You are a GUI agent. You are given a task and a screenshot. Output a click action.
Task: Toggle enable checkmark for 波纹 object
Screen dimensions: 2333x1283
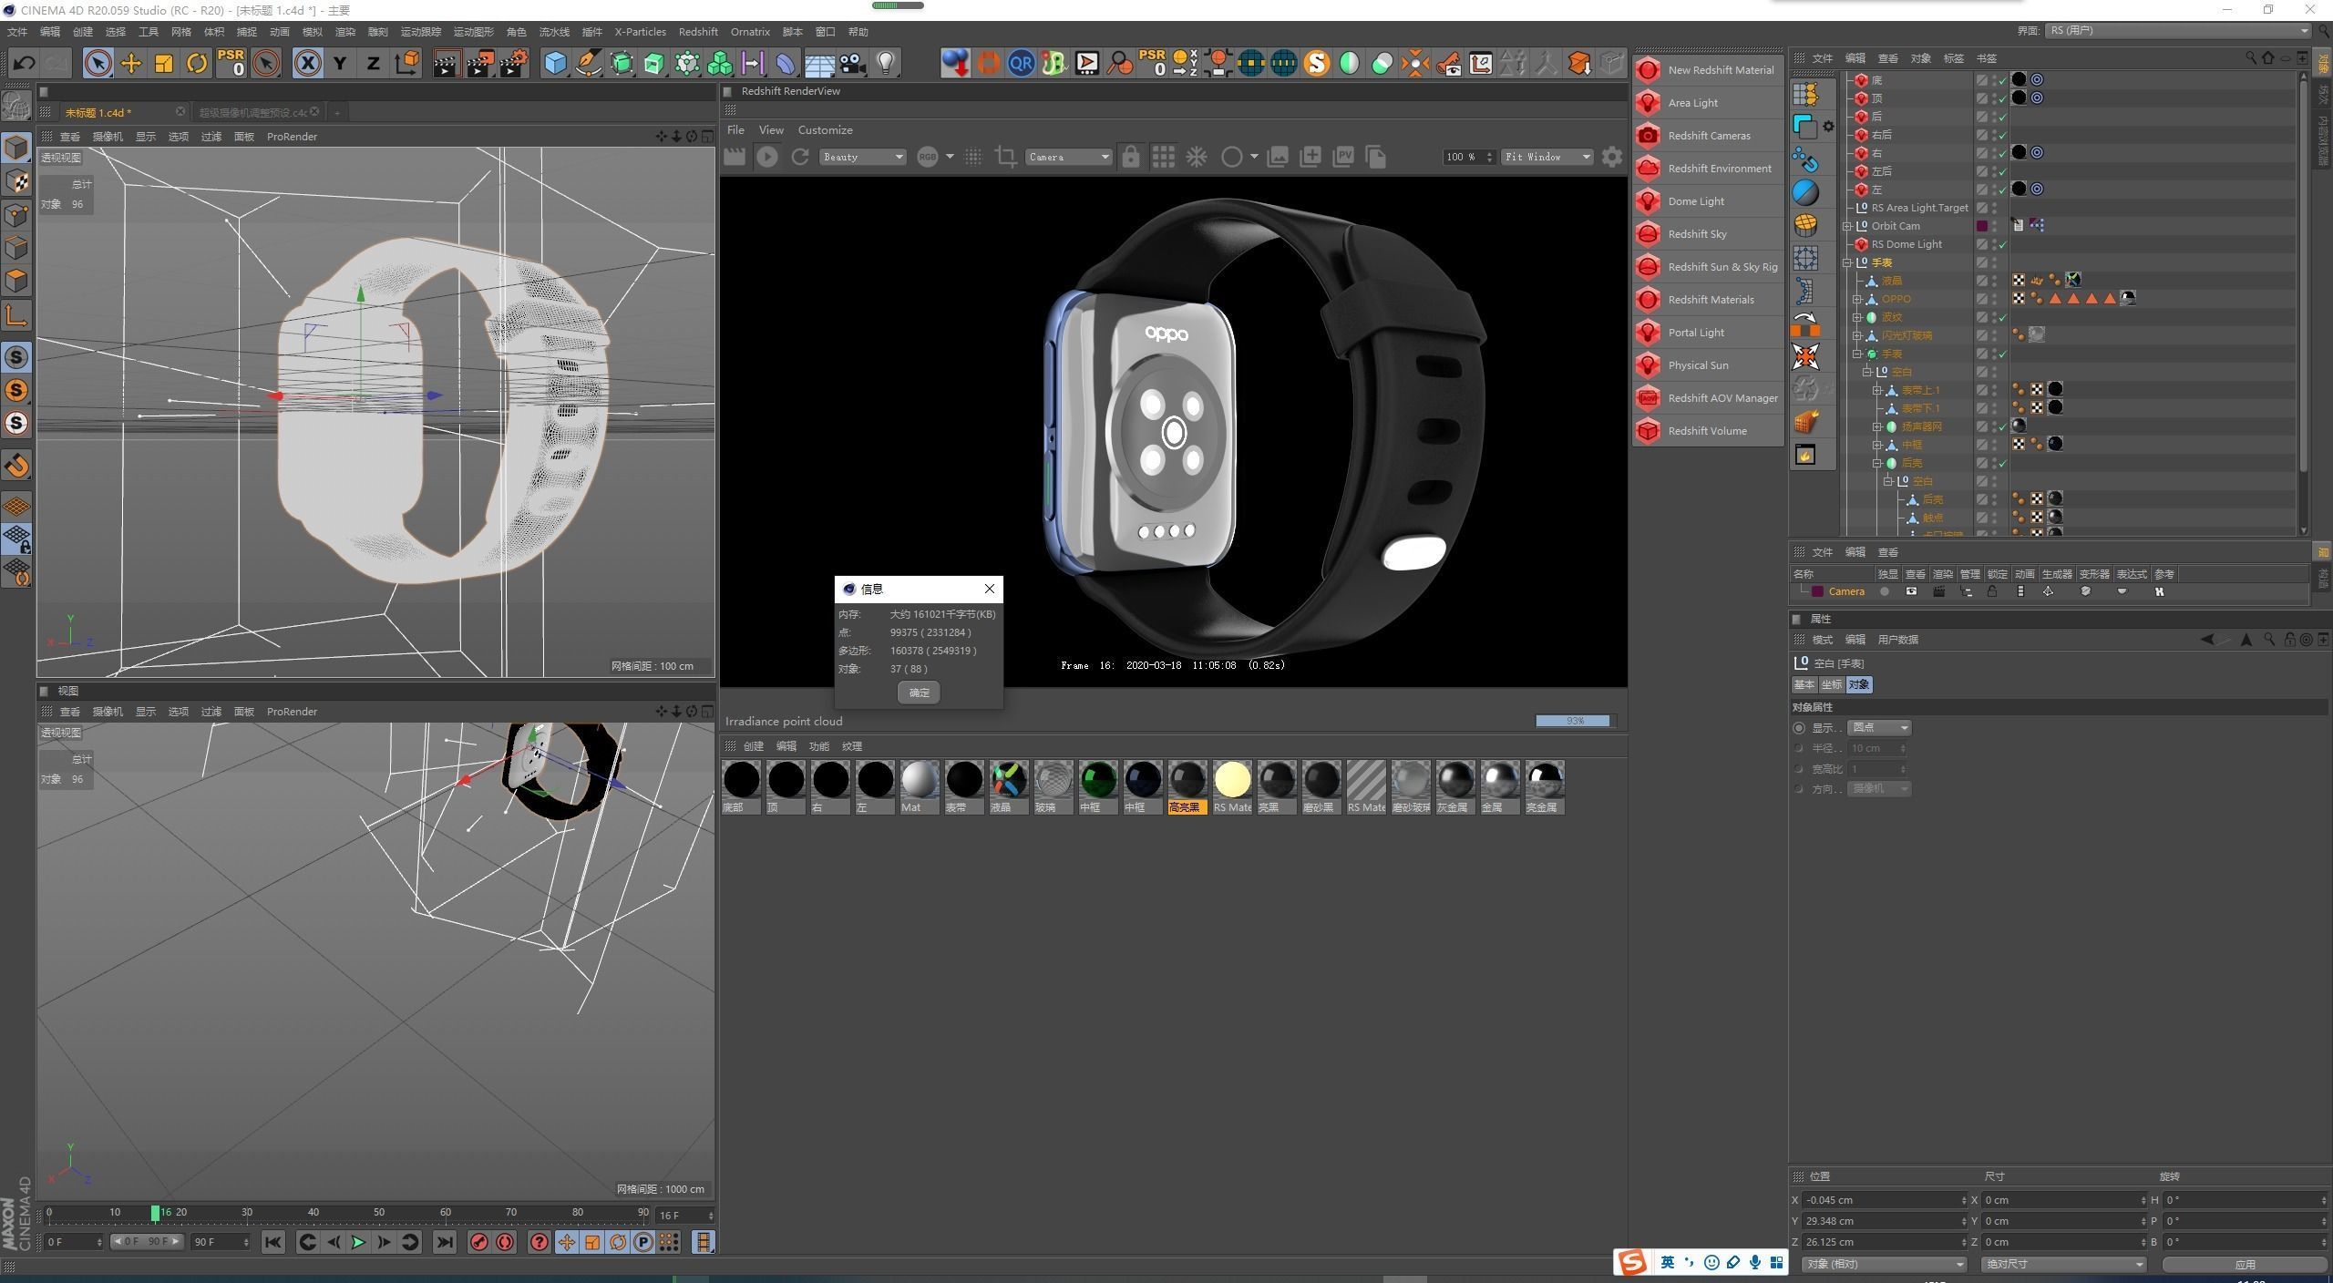pos(2002,317)
